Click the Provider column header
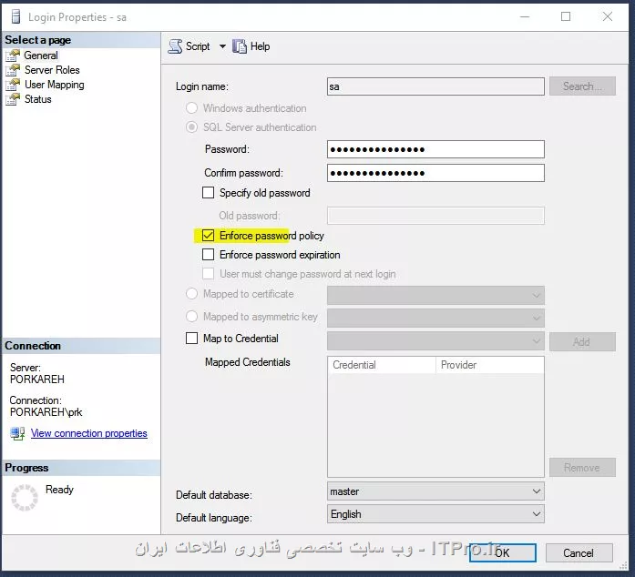Screen dimensions: 635x577 click(x=489, y=365)
